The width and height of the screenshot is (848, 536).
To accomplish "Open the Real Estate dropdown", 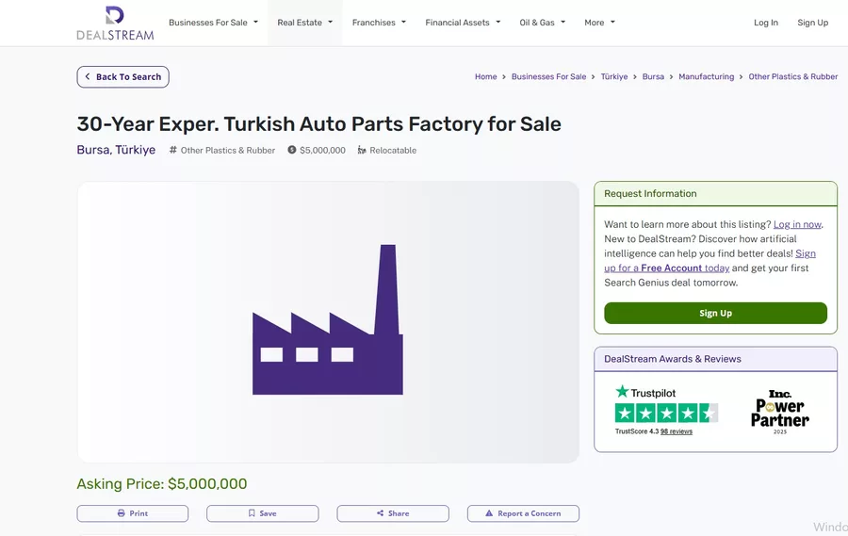I will [x=304, y=23].
